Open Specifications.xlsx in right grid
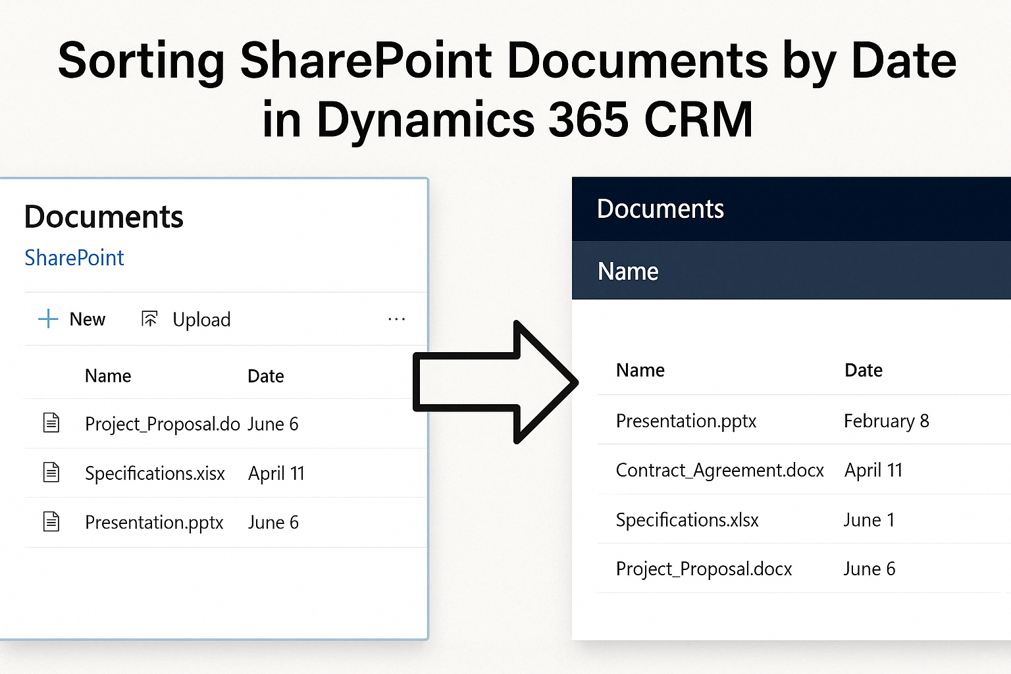 point(687,520)
